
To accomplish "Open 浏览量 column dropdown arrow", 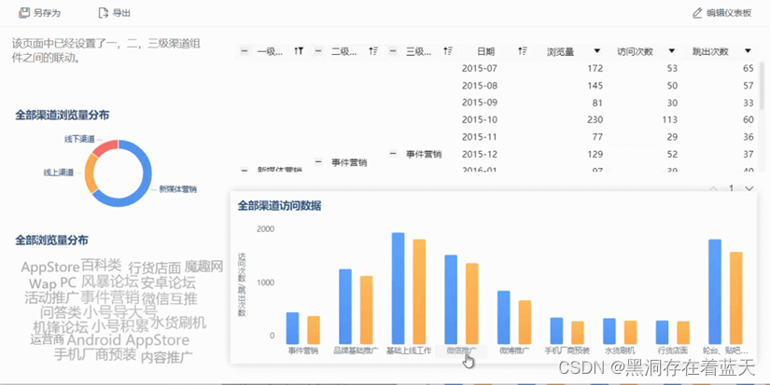I will [x=597, y=51].
